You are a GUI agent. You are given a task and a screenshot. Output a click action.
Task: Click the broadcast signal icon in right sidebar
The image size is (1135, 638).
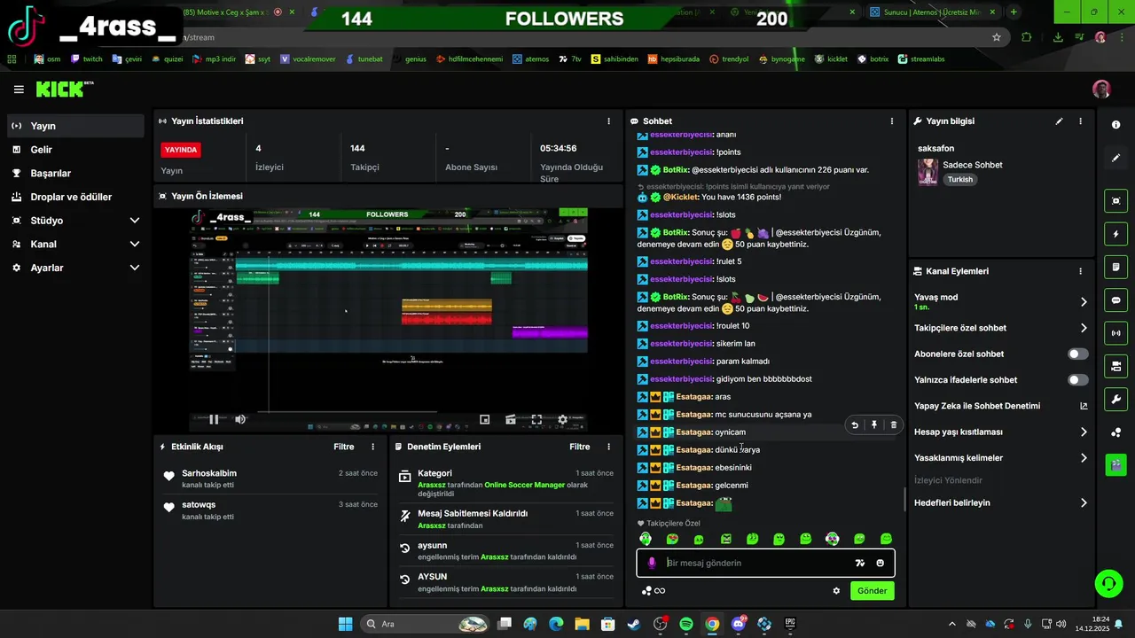point(1115,333)
